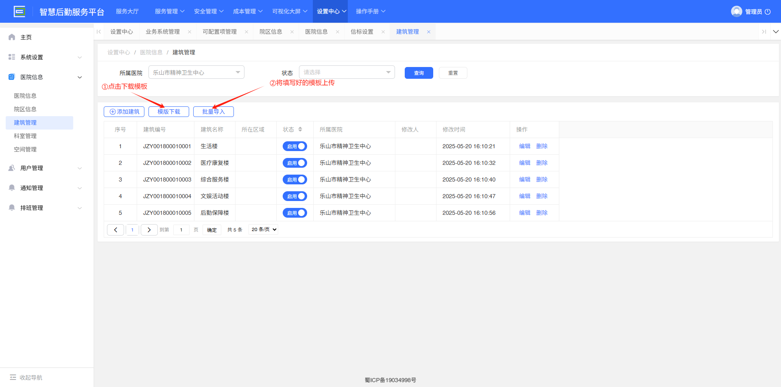
Task: Click the 系统设置 sidebar icon
Action: 12,57
